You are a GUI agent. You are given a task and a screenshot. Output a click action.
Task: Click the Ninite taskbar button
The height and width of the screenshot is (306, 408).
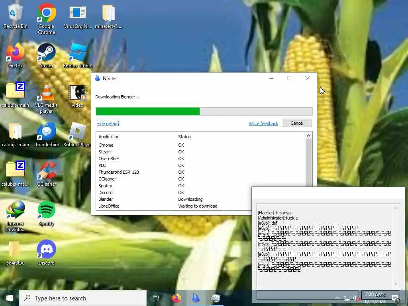point(196,298)
